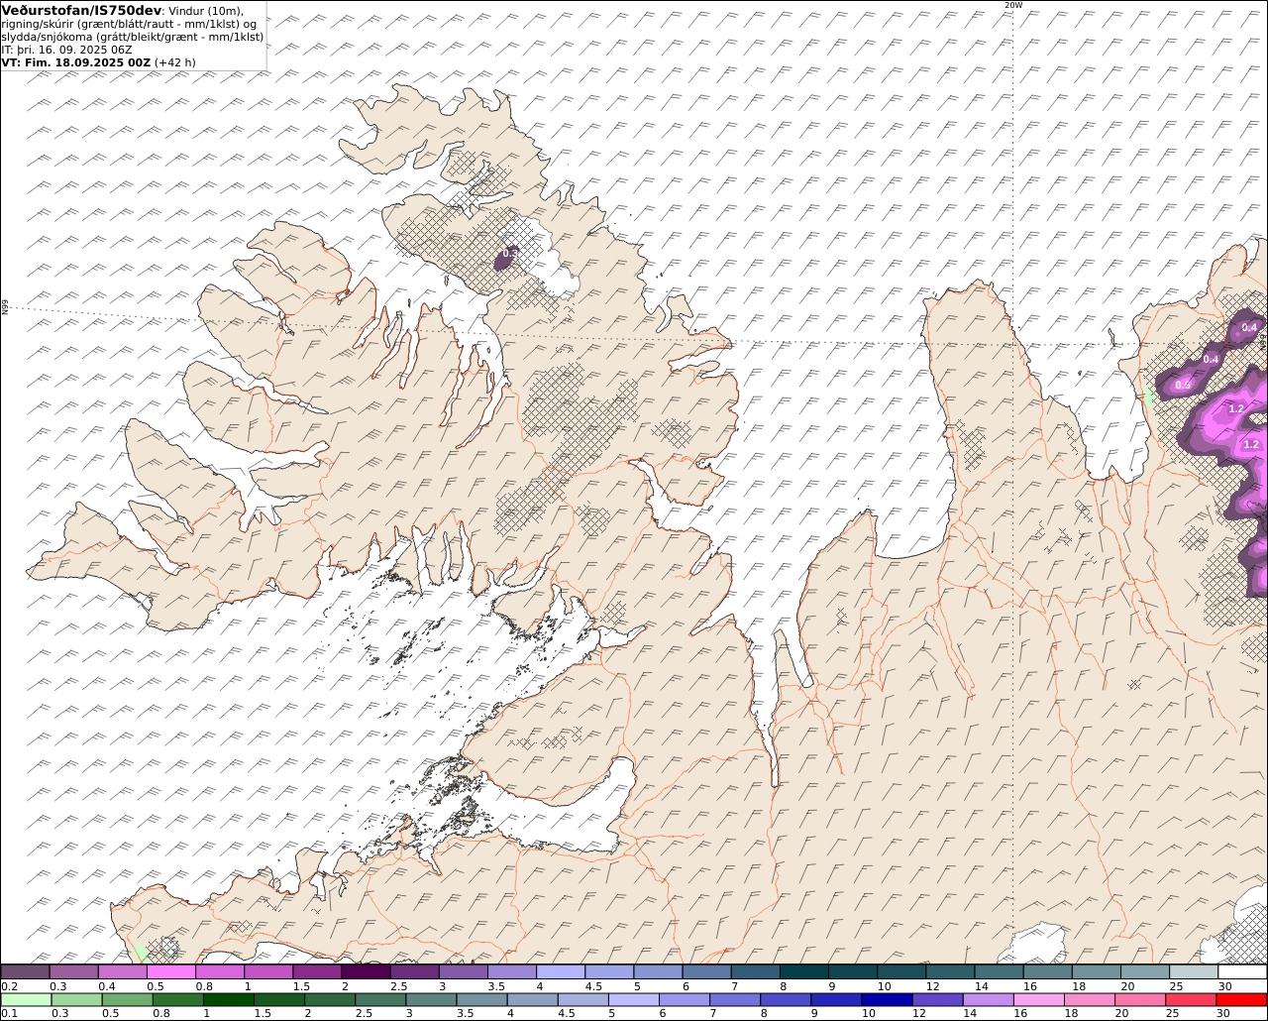Pick the snow legend swatch between 18 and 20
The image size is (1268, 1021).
1097,971
